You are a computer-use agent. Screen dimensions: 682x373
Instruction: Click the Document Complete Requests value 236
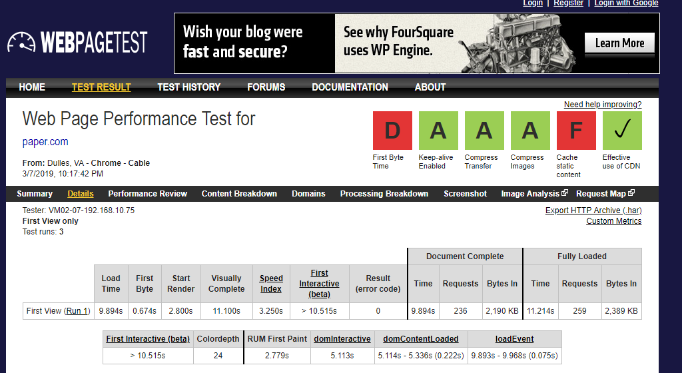point(460,311)
